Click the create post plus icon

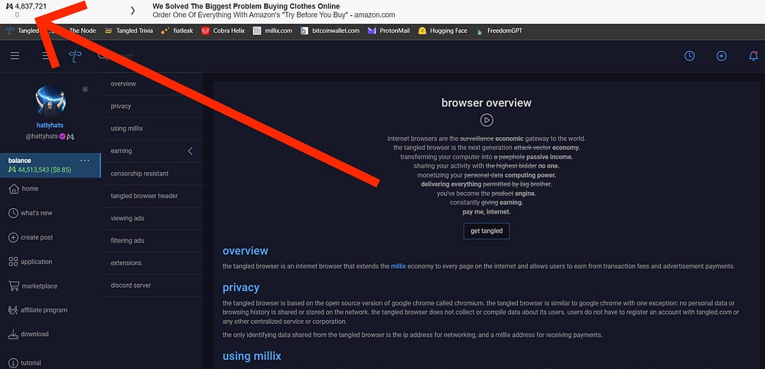point(13,237)
